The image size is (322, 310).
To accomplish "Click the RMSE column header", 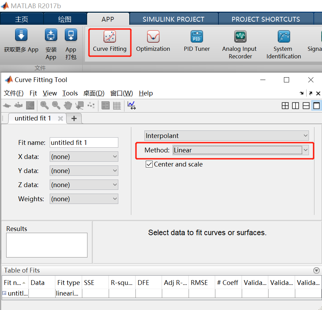I will coord(202,283).
